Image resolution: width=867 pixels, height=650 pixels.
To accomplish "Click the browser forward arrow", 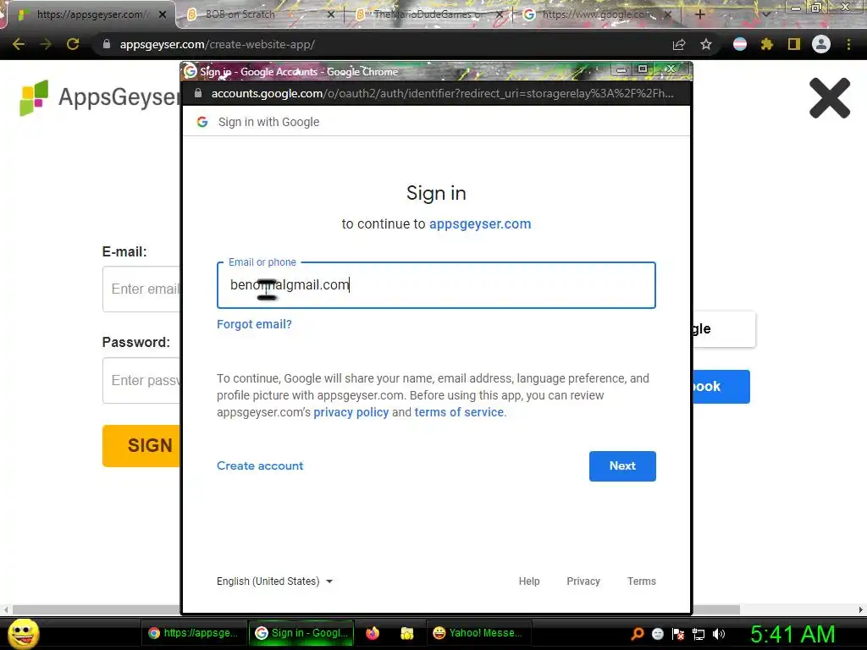I will (46, 44).
